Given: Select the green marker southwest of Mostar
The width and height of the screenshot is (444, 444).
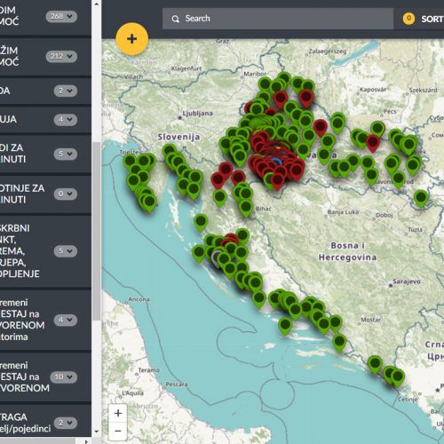Looking at the screenshot, I should pyautogui.click(x=339, y=343).
